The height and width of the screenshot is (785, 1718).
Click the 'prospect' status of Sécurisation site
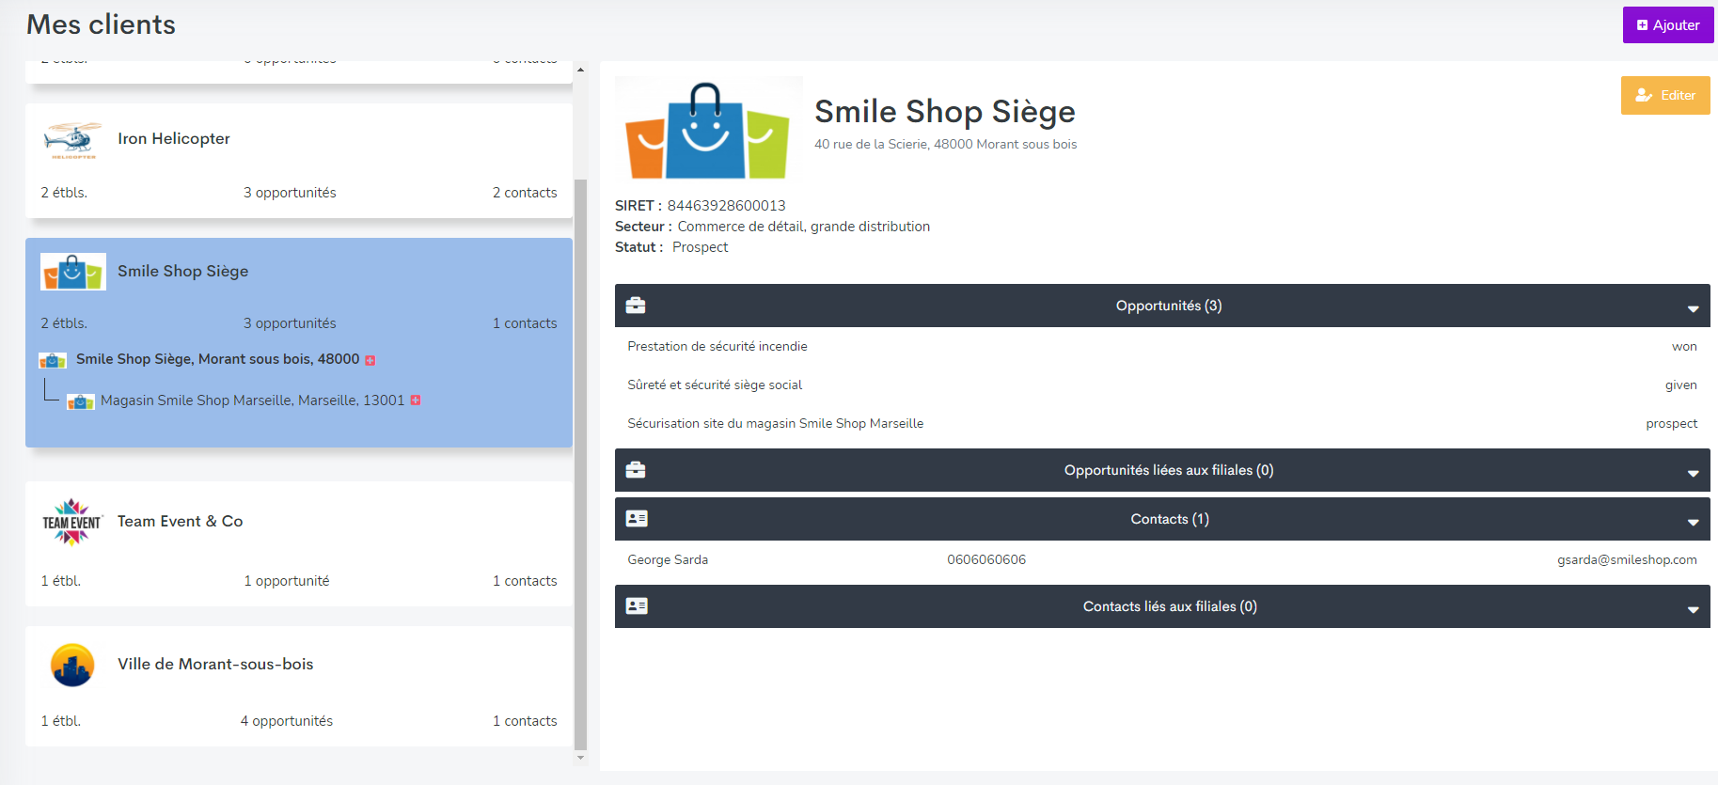[1672, 423]
